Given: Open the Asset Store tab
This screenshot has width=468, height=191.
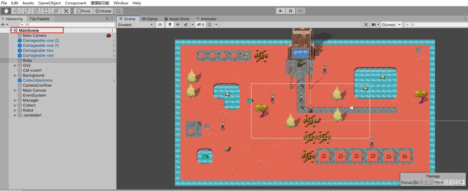Looking at the screenshot, I should point(177,19).
